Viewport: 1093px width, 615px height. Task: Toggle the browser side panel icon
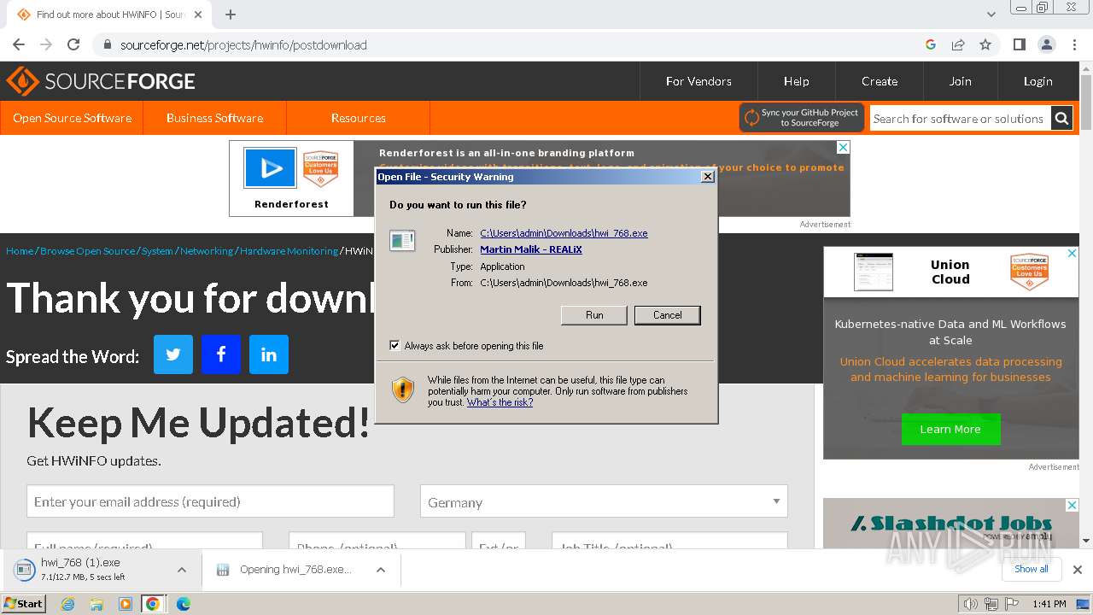pos(1019,44)
